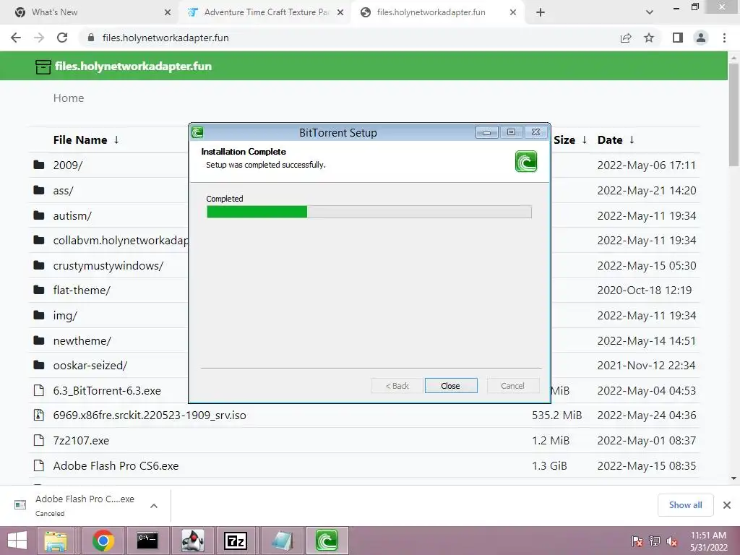Click the Action Center flag tray icon
The width and height of the screenshot is (740, 555).
tap(637, 541)
